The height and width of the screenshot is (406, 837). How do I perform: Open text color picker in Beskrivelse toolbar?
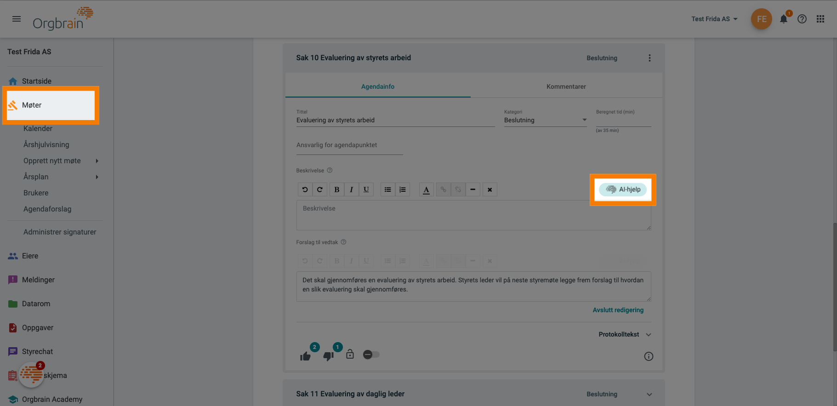pos(426,189)
